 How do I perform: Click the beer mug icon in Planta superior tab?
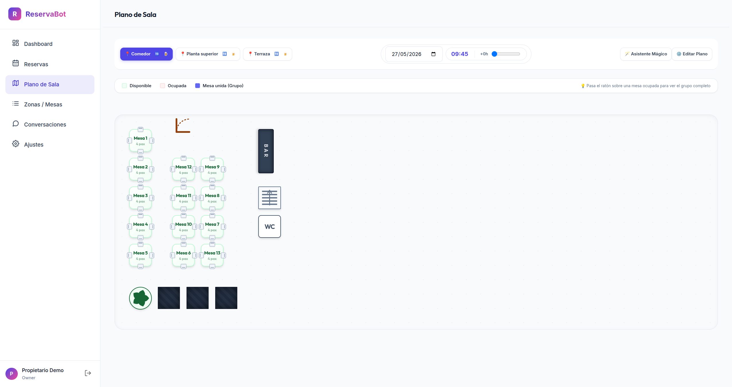tap(234, 54)
